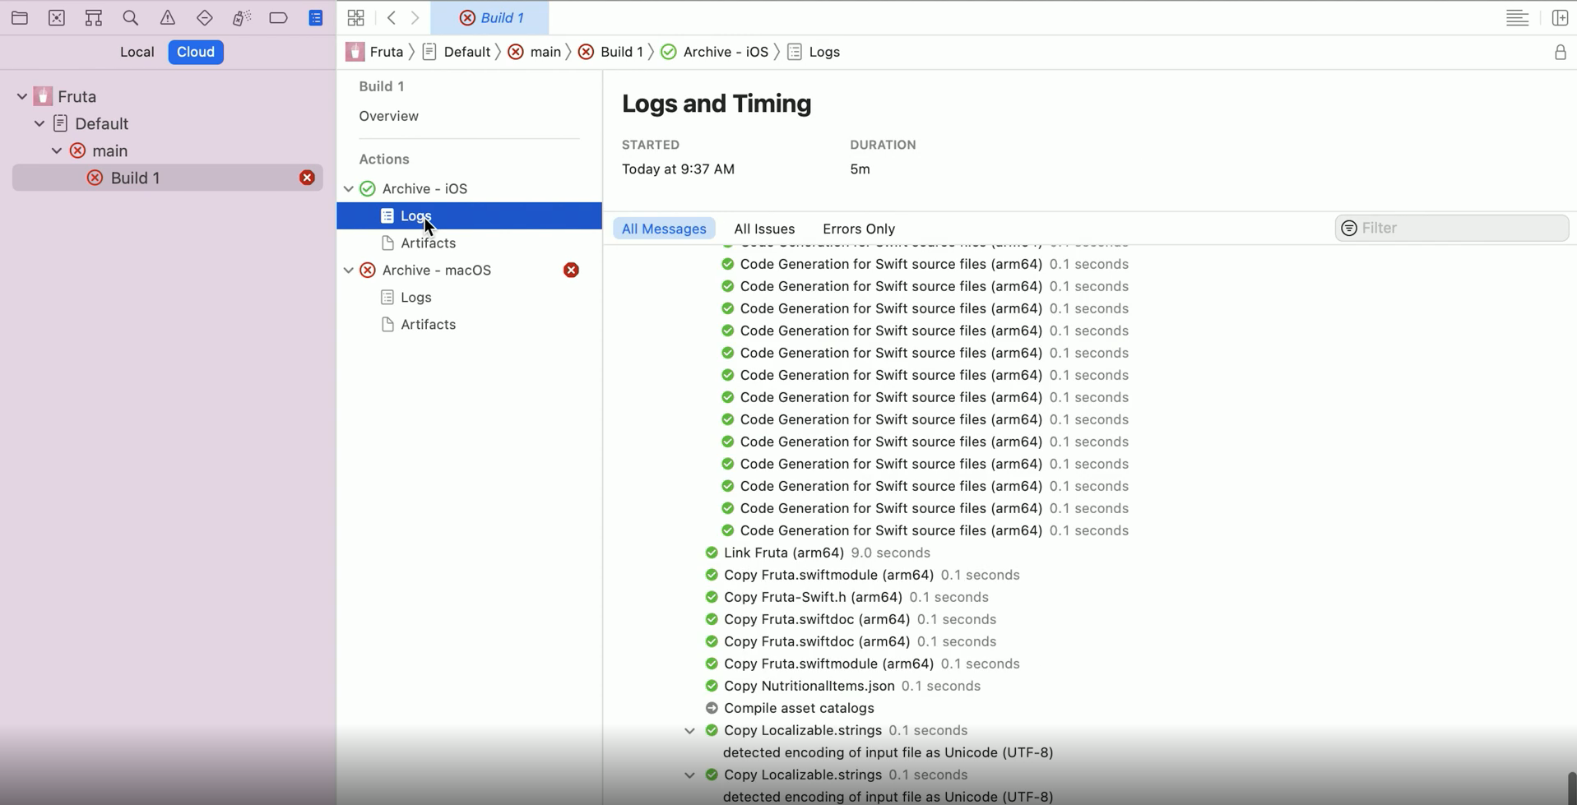Click the document icon beside macOS Artifacts
Image resolution: width=1577 pixels, height=805 pixels.
click(387, 324)
